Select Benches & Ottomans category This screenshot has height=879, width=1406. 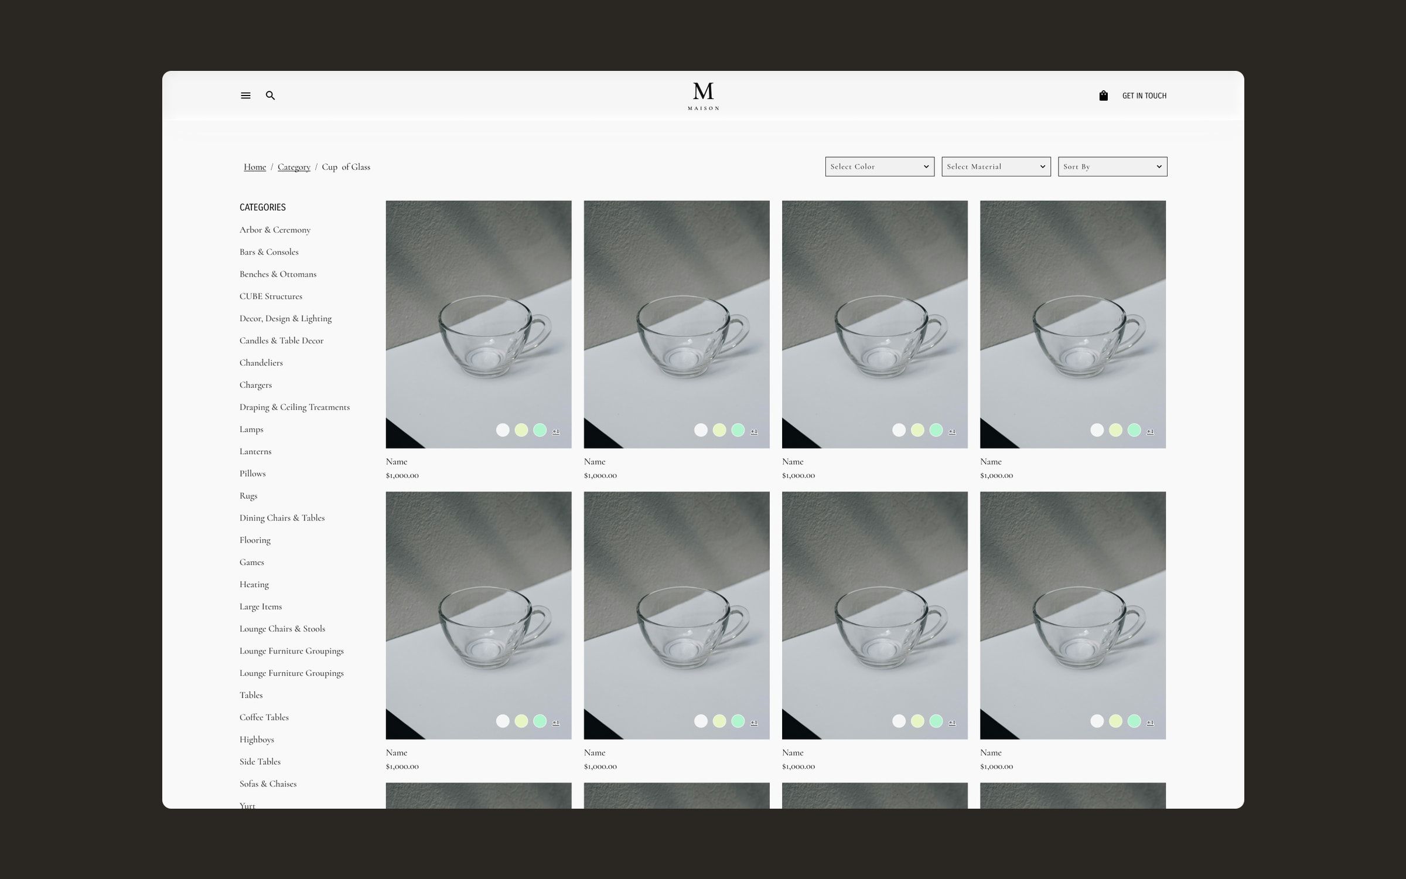[278, 274]
